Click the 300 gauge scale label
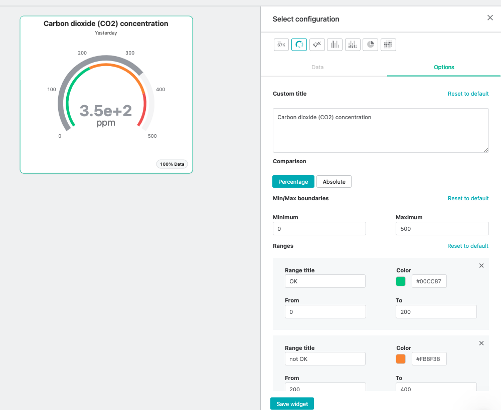 pos(130,53)
